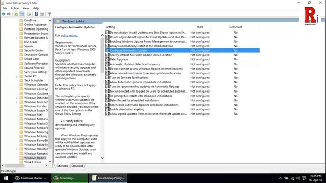This screenshot has height=183, width=326.
Task: Switch to Camtasia Studio taskbar button
Action: [31, 178]
